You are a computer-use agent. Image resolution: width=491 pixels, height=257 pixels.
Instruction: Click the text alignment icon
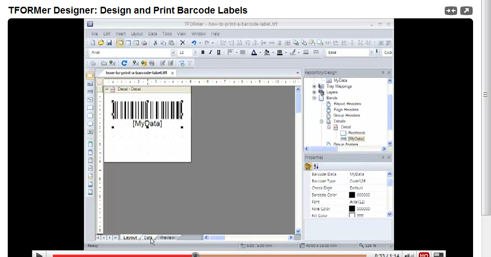(x=230, y=53)
